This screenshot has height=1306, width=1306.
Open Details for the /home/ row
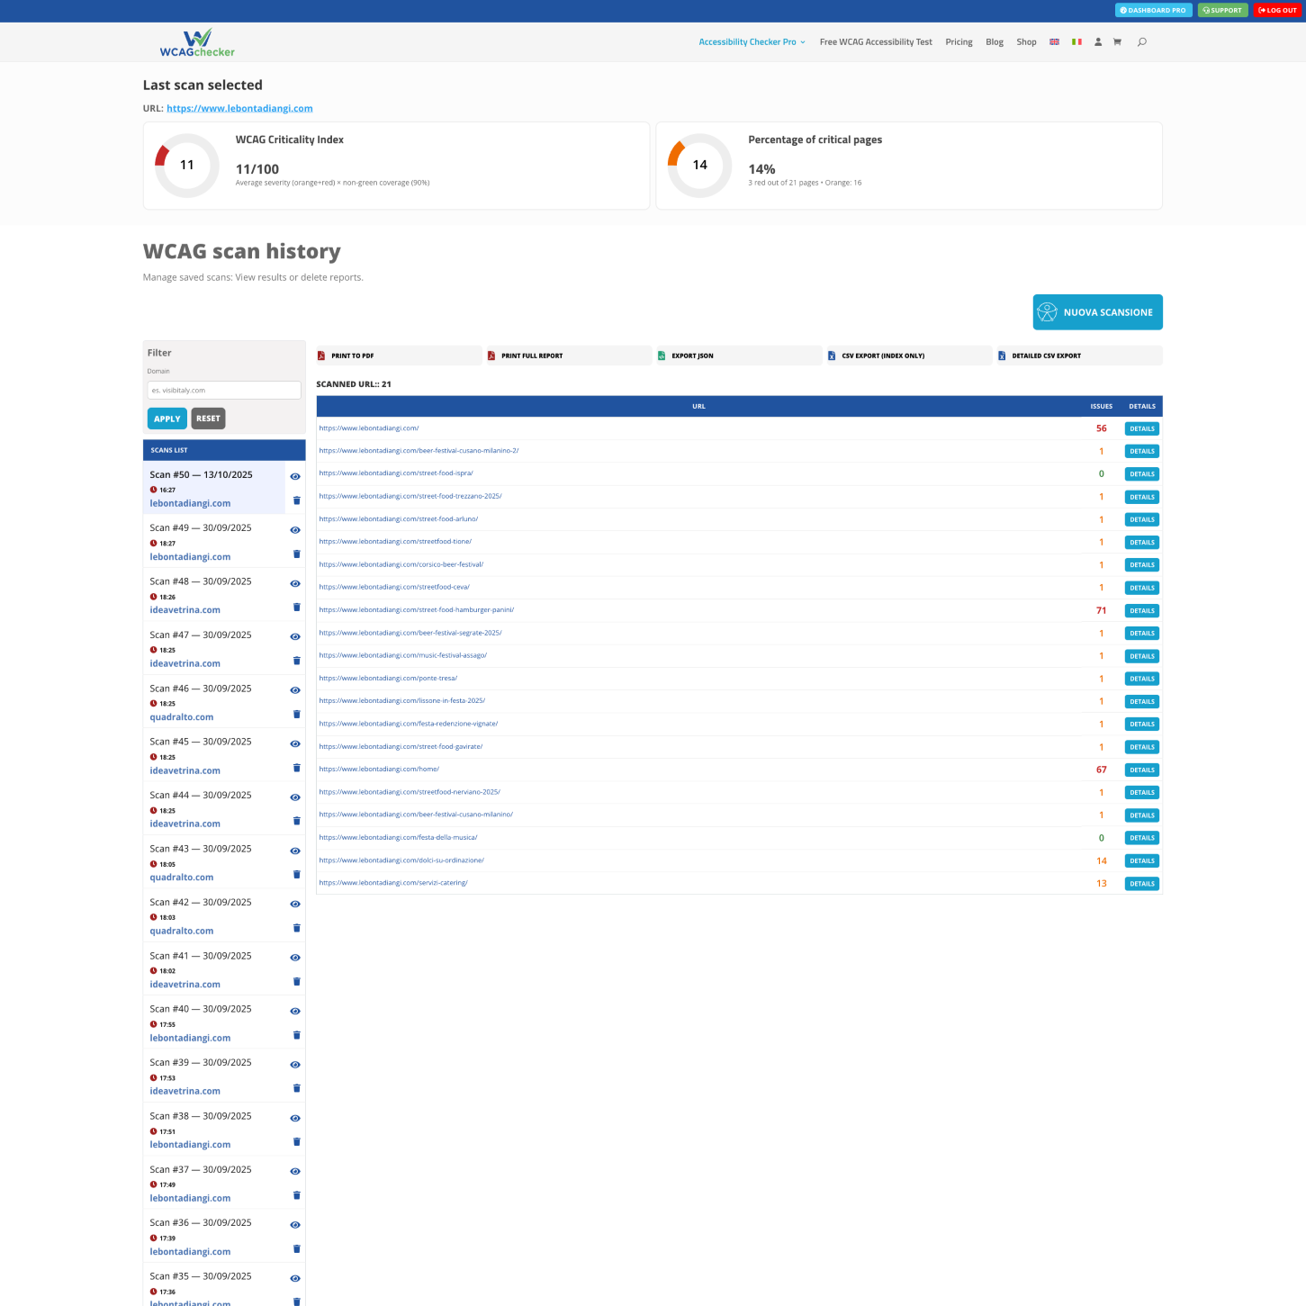pyautogui.click(x=1142, y=770)
